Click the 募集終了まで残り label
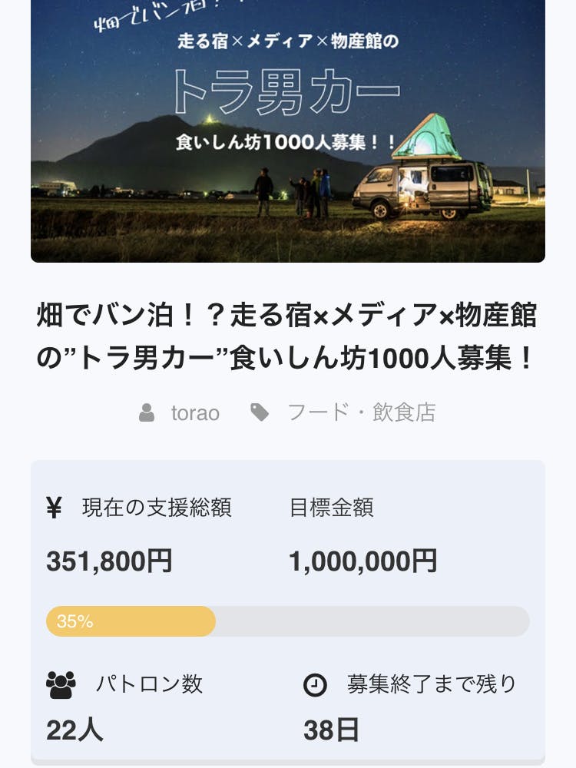This screenshot has height=768, width=576. [432, 684]
